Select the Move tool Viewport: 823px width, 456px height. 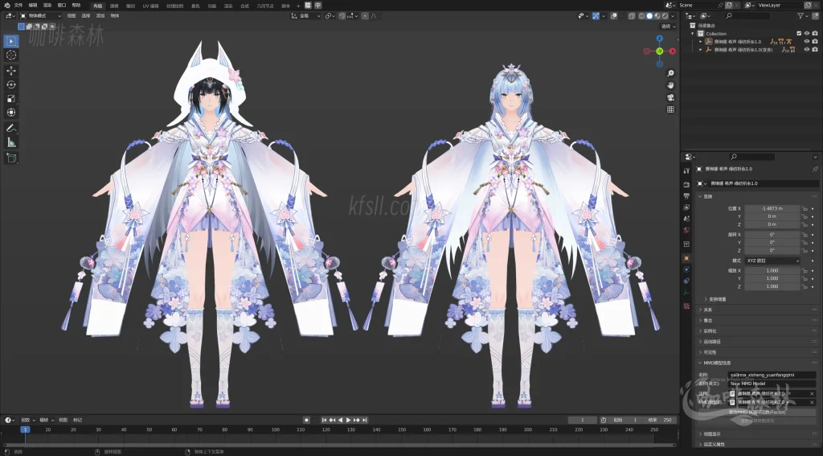click(11, 71)
